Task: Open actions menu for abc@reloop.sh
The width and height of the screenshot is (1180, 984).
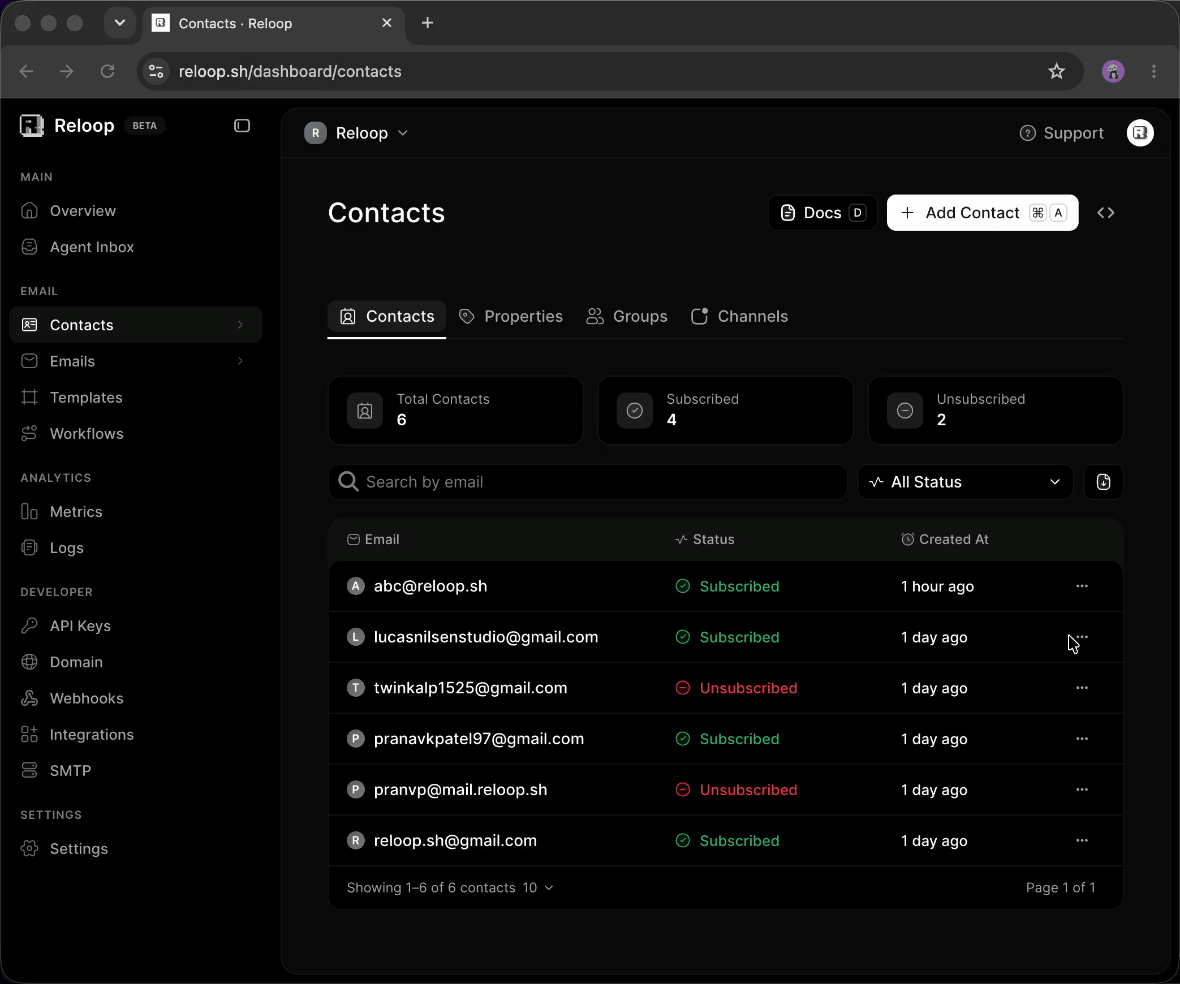Action: coord(1082,586)
